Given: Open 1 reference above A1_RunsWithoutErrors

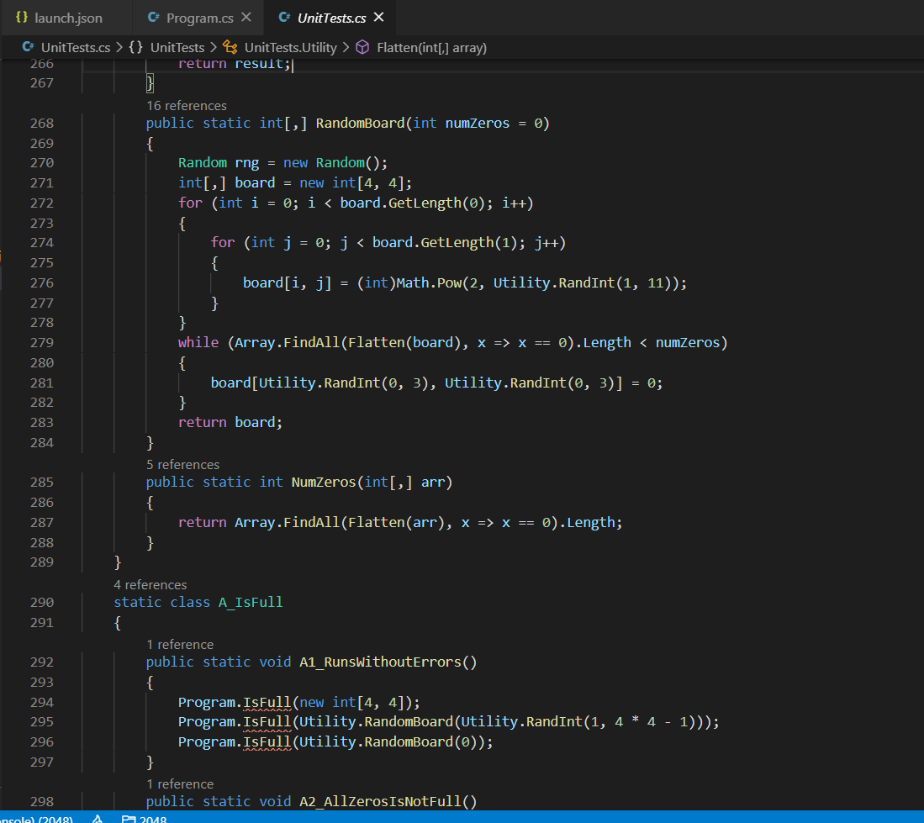Looking at the screenshot, I should point(180,645).
